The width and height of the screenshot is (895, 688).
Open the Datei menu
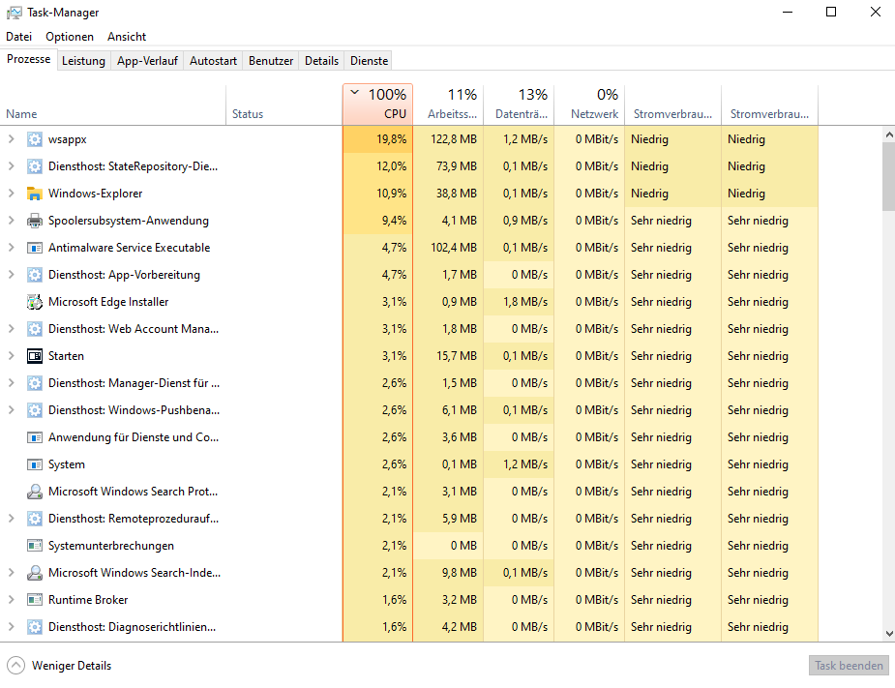click(x=18, y=37)
